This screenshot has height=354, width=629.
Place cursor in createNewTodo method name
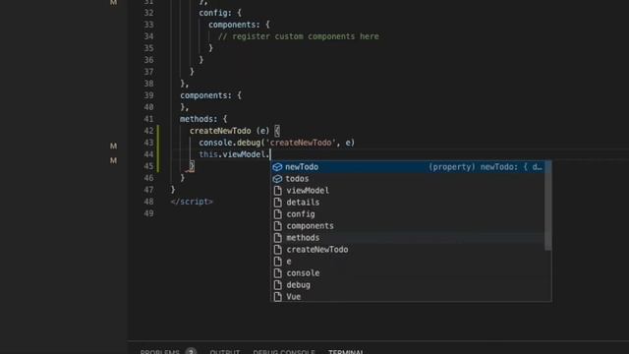tap(220, 131)
